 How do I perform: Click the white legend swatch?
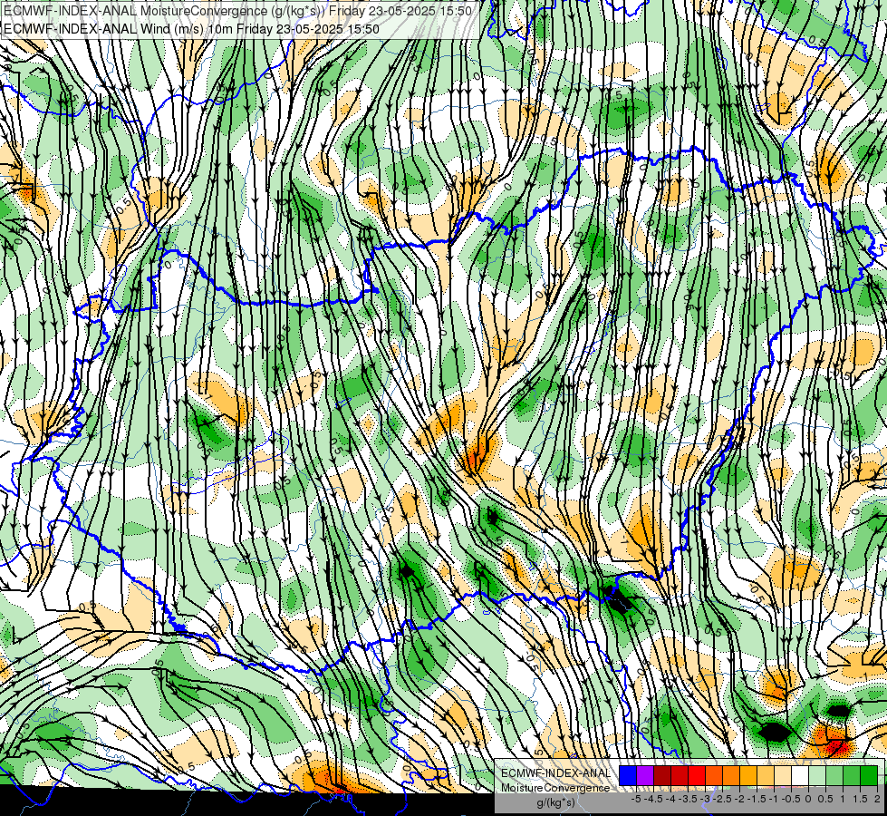(800, 776)
